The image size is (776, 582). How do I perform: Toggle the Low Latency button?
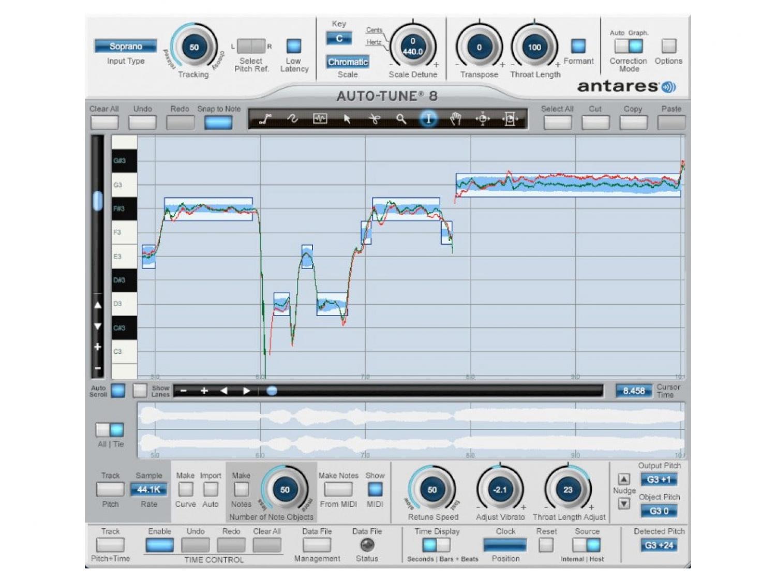pyautogui.click(x=294, y=46)
